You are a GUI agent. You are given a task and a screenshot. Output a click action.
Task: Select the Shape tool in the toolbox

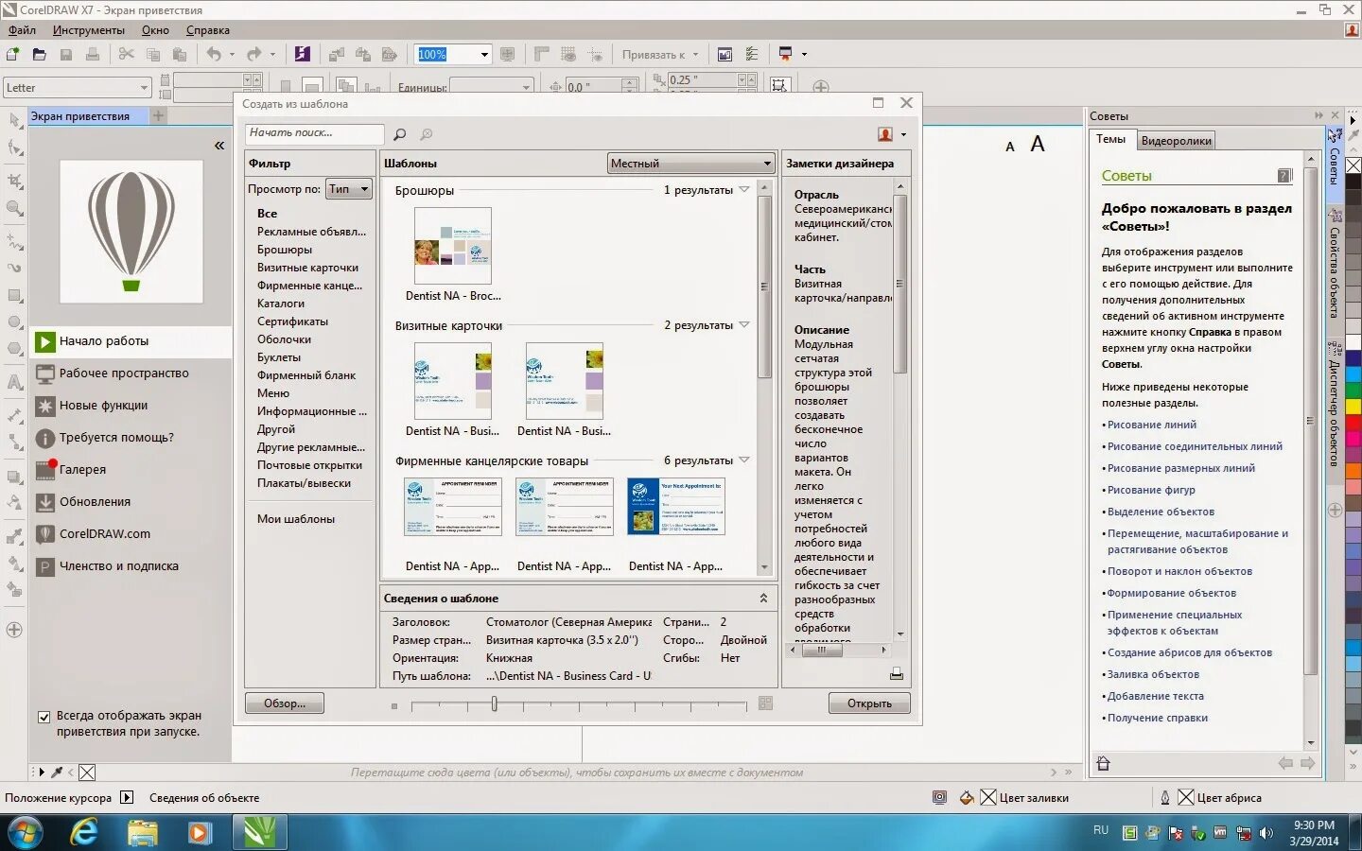point(14,148)
